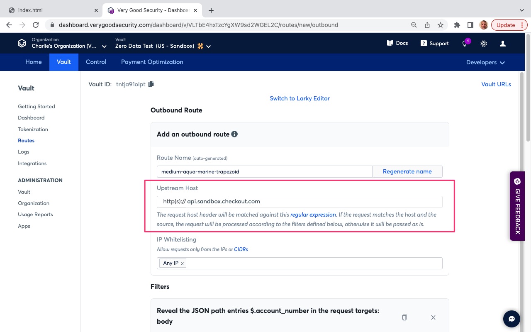Open the Support help link
This screenshot has width=531, height=332.
[434, 43]
